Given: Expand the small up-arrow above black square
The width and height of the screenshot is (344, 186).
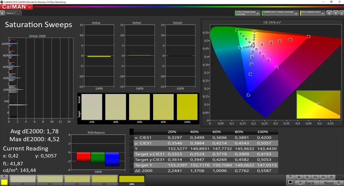Looking at the screenshot, I should pos(290,177).
